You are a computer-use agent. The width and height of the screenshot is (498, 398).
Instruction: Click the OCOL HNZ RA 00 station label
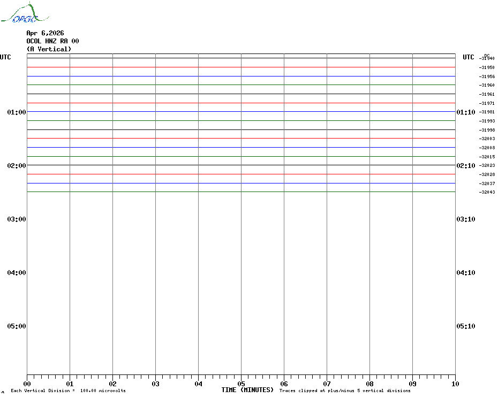point(52,41)
